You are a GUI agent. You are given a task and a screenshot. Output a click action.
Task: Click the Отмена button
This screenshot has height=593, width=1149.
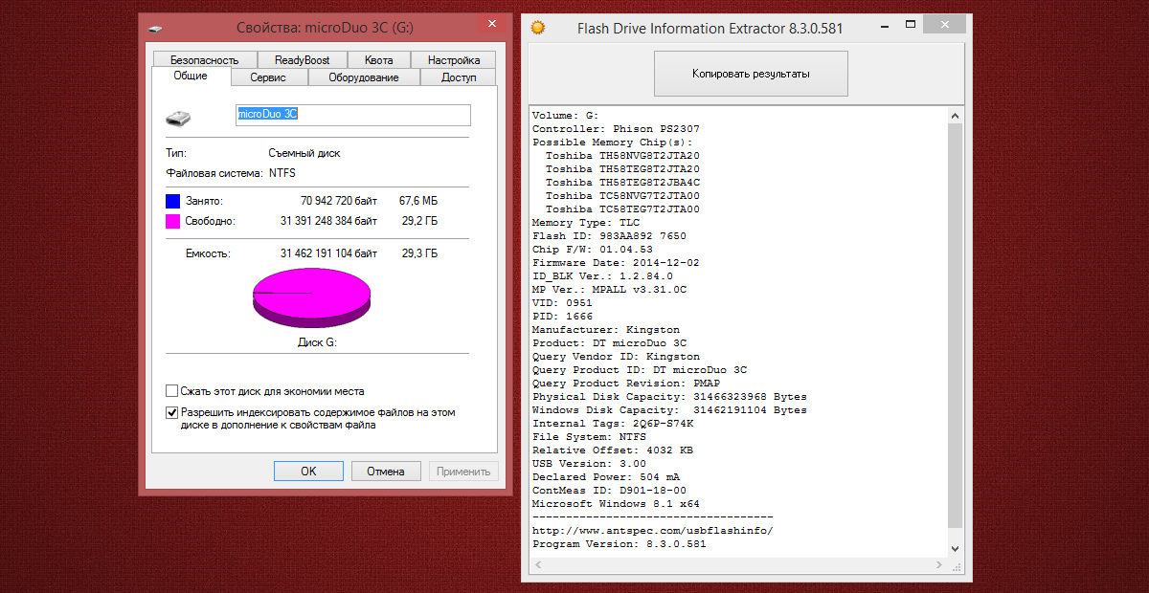pos(386,471)
